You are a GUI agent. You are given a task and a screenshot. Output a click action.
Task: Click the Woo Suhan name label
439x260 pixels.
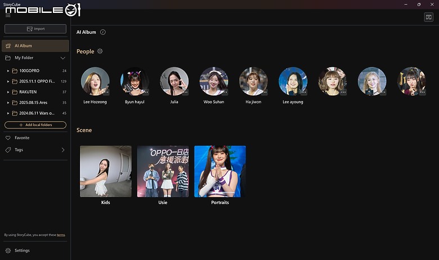[x=214, y=102]
